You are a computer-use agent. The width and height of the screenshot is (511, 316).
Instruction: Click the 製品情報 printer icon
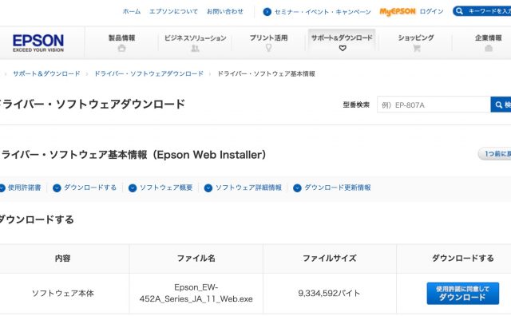point(121,49)
